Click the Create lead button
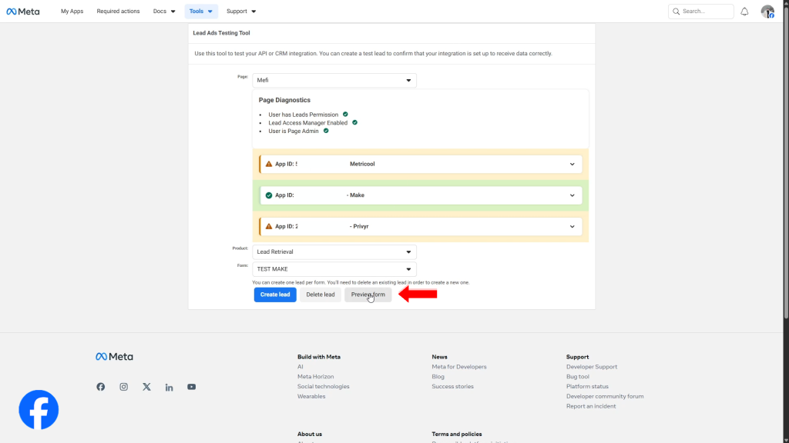The image size is (789, 443). click(275, 295)
